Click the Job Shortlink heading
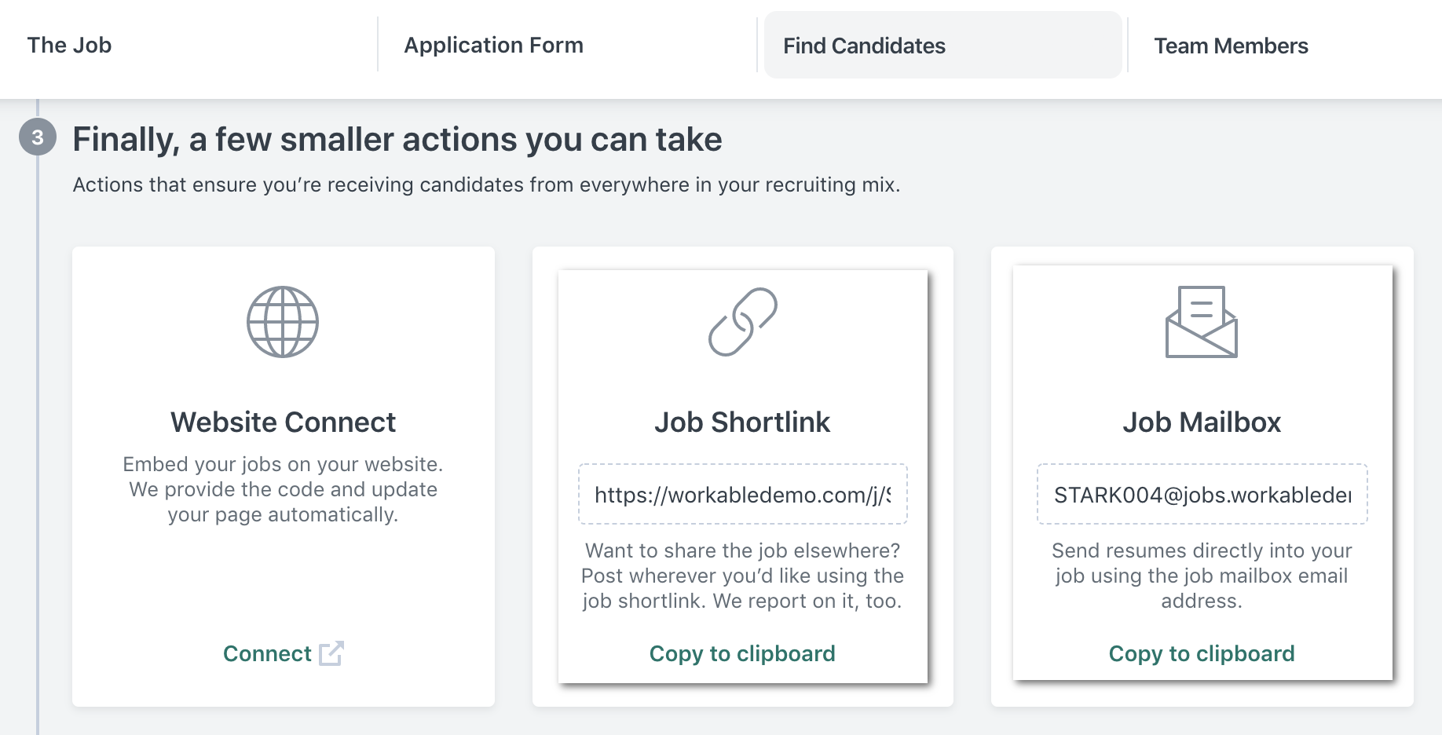 (x=742, y=422)
